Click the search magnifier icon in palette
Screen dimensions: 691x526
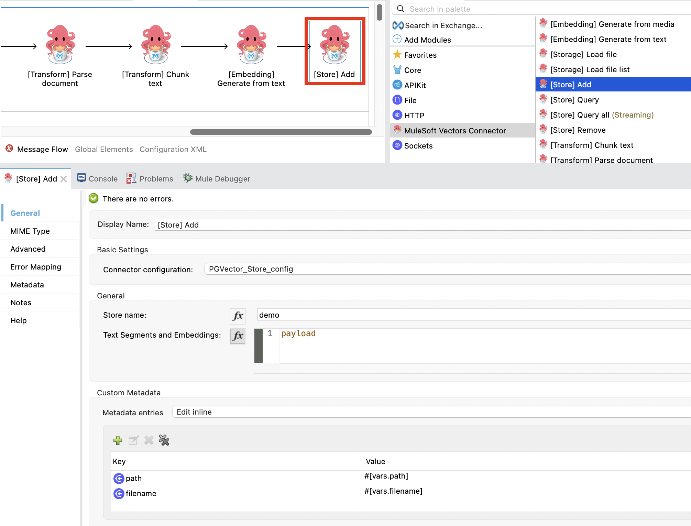401,9
